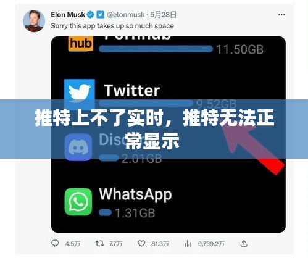
Task: Click the tweet text about app space
Action: 112,26
